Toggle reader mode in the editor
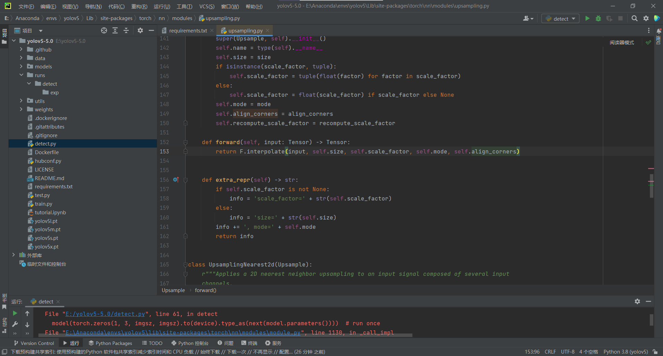Image resolution: width=663 pixels, height=356 pixels. point(622,43)
